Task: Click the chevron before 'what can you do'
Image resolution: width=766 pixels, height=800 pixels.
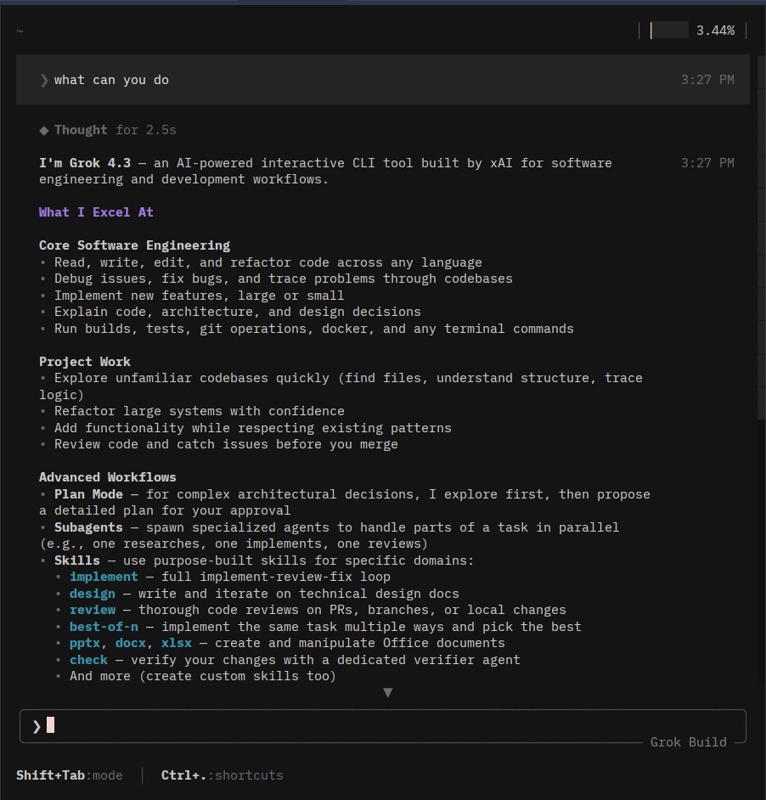Action: (x=44, y=80)
